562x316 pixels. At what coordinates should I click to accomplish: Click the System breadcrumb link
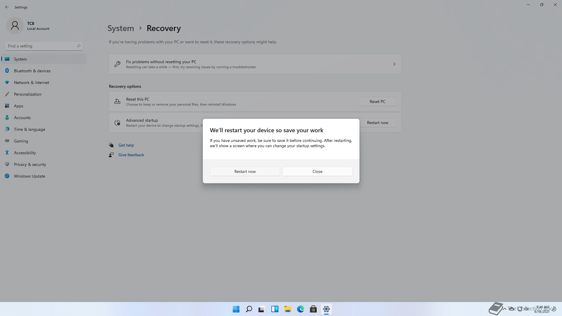121,28
